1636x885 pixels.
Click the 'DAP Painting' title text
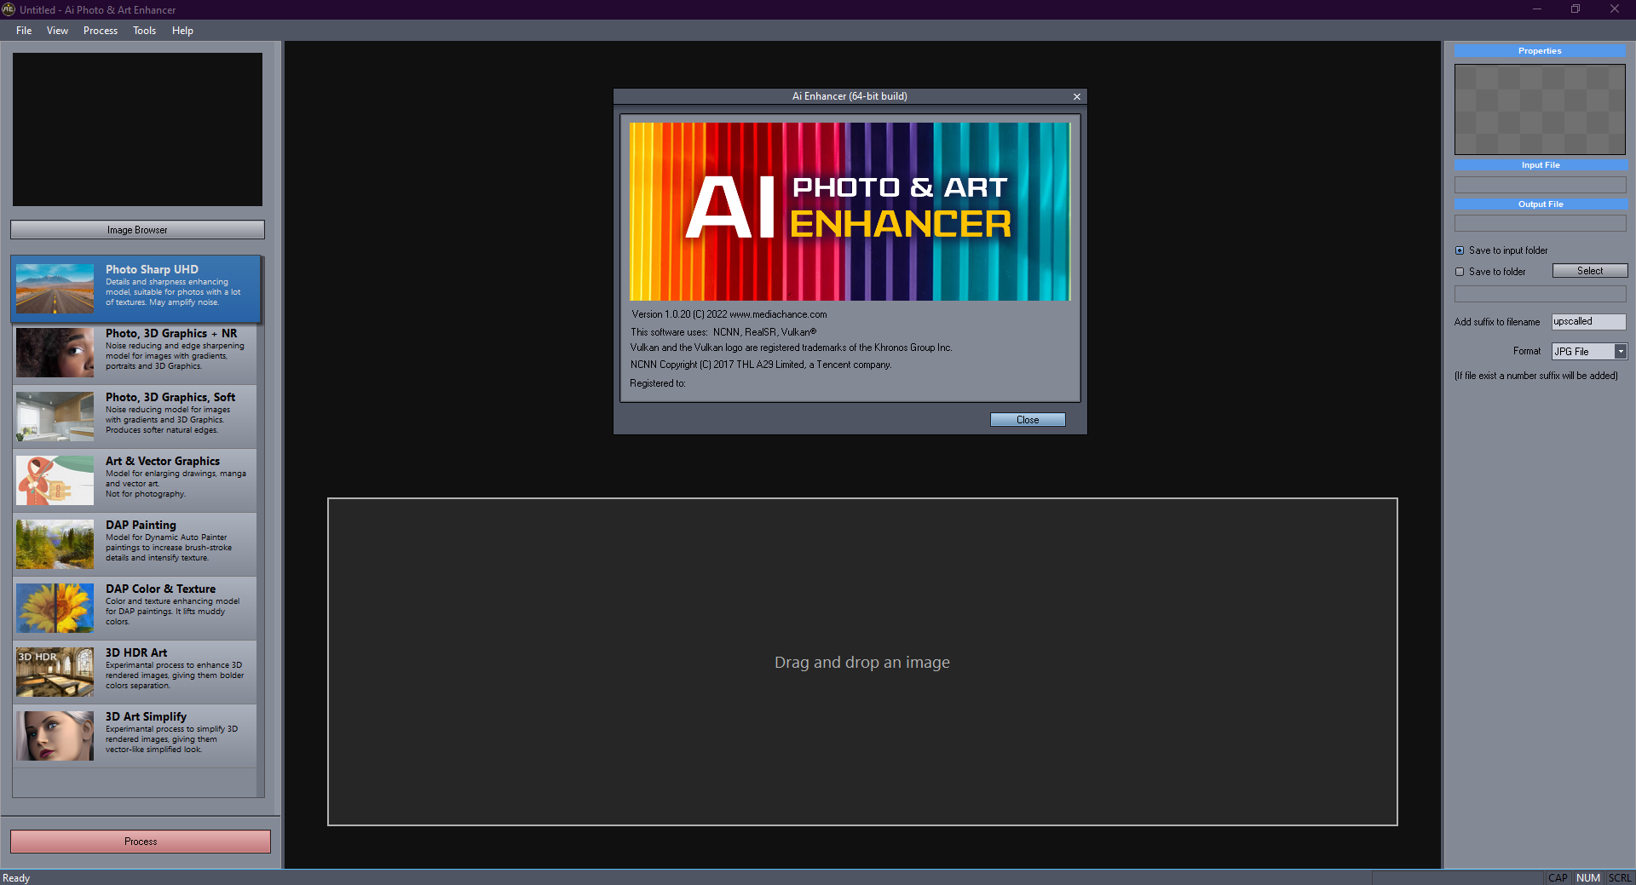click(141, 525)
